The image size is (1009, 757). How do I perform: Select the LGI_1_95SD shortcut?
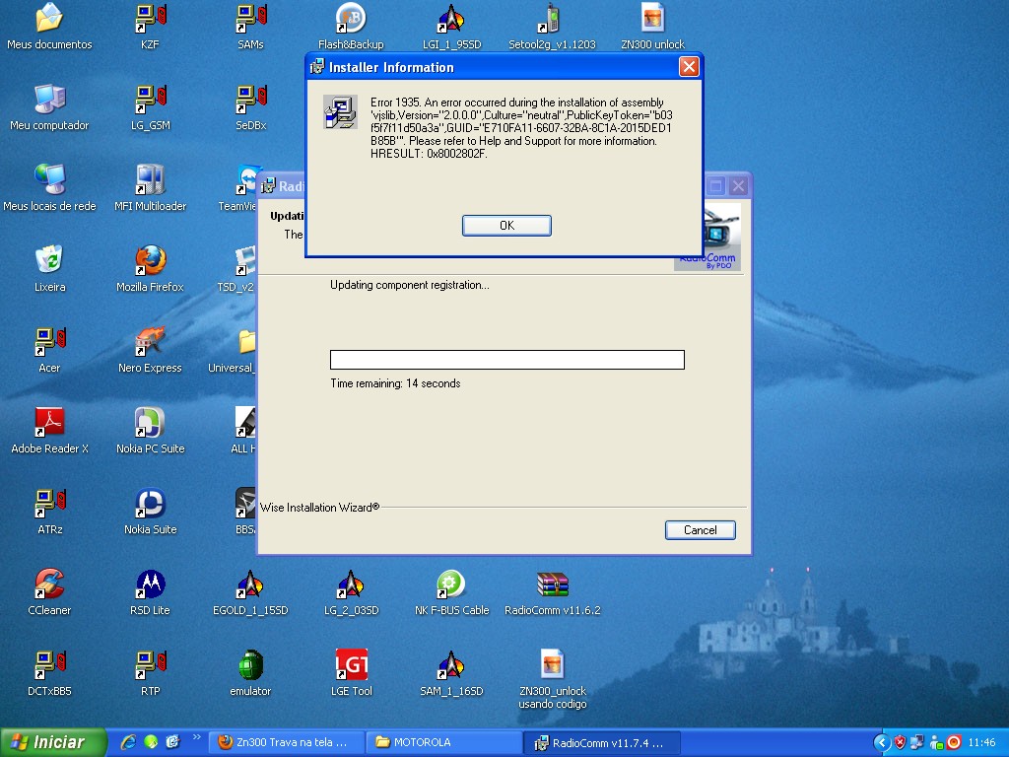[451, 26]
